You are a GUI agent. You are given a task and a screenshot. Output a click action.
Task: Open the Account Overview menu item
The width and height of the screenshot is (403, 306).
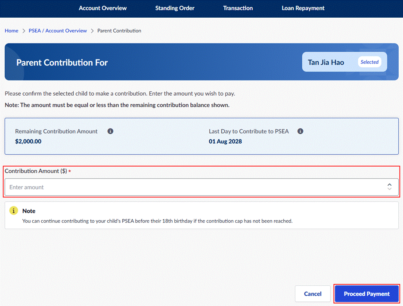tap(102, 8)
